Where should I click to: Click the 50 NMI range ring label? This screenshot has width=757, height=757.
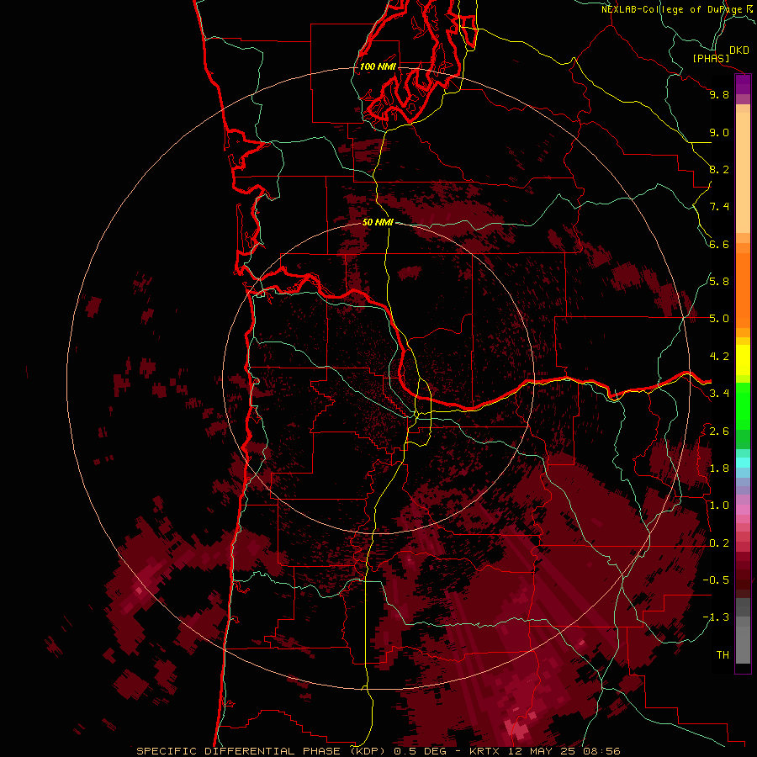[x=378, y=222]
